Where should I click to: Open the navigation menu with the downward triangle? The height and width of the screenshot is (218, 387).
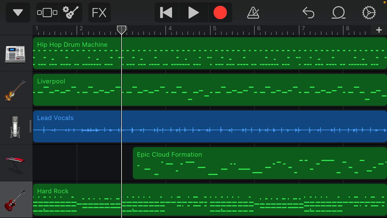(x=18, y=12)
